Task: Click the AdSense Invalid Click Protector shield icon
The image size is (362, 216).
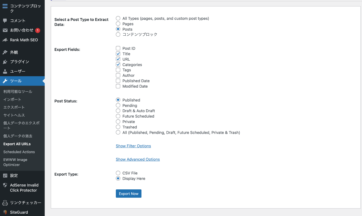Action: pos(5,185)
